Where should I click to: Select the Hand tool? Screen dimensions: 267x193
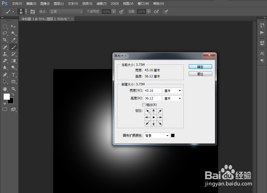(x=5, y=89)
